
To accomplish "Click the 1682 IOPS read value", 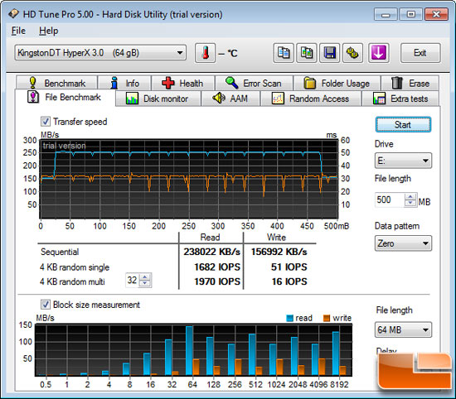I will 217,267.
